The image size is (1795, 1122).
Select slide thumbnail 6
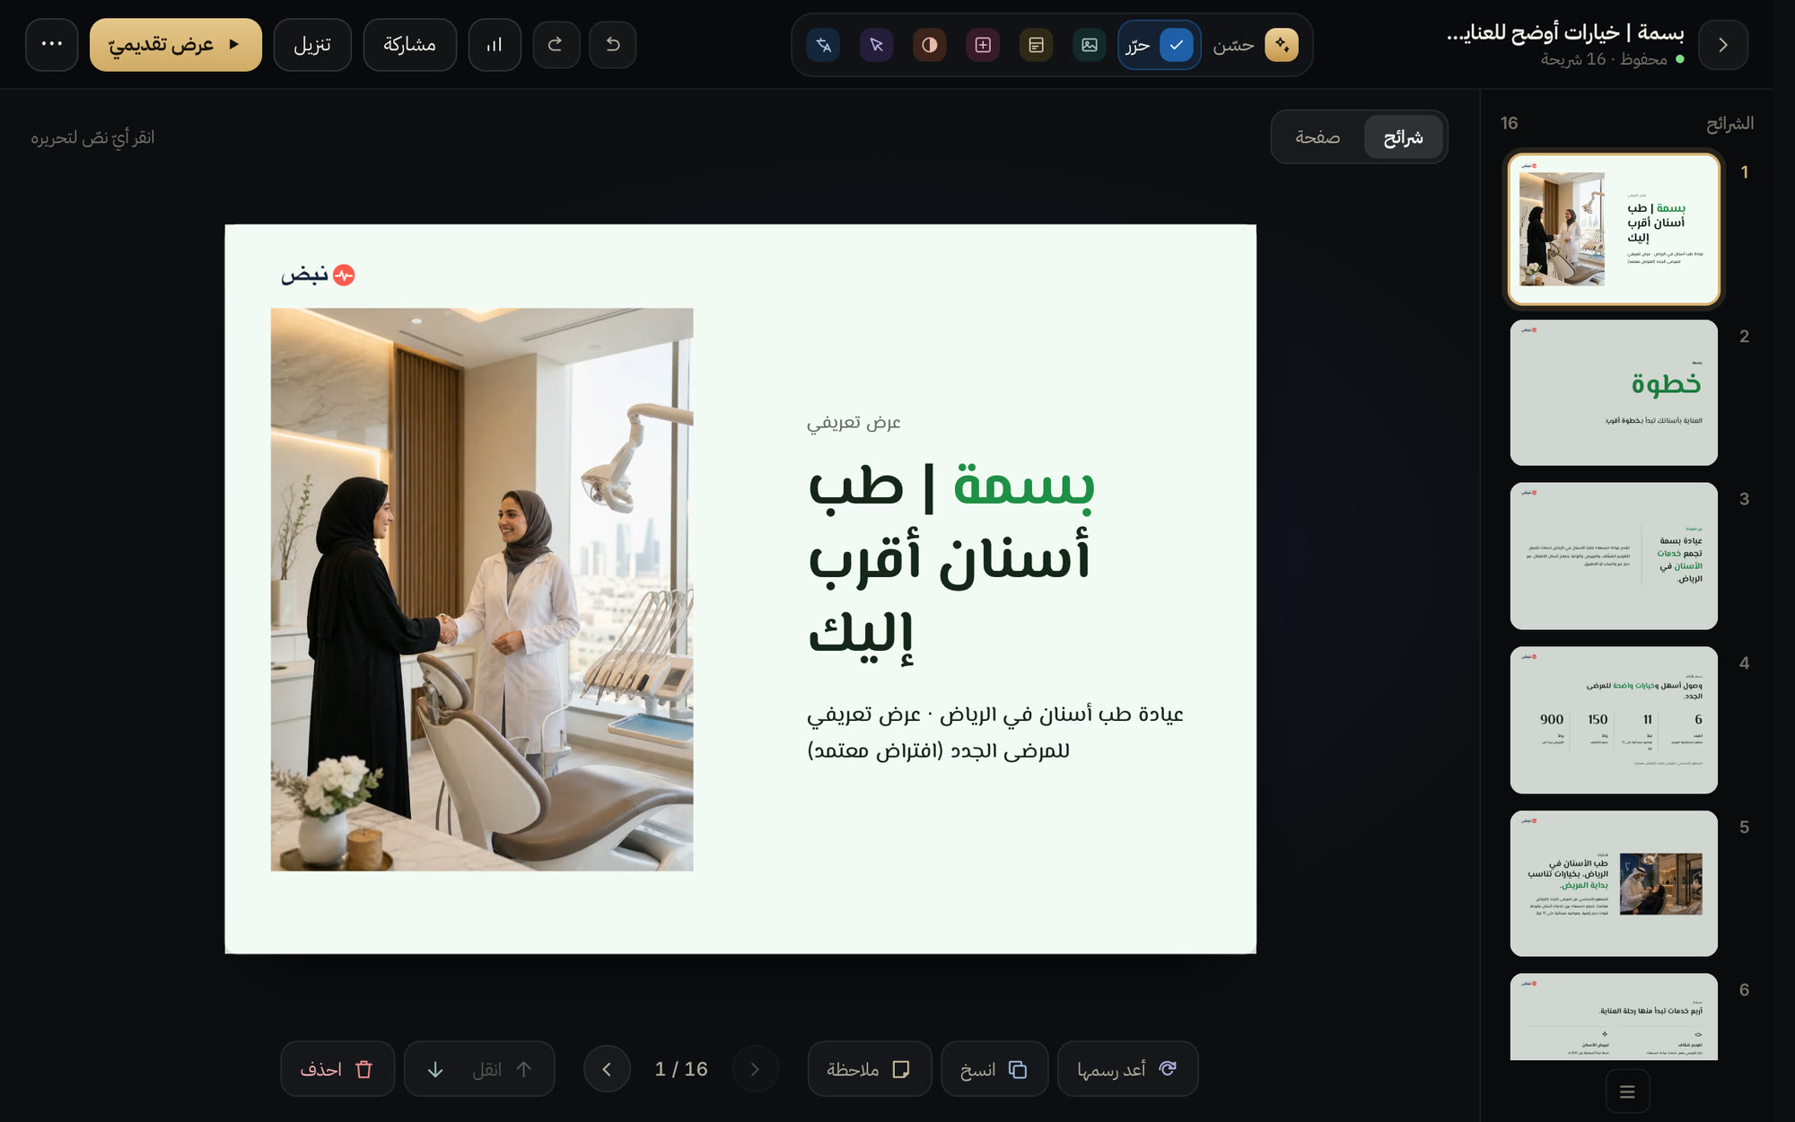[x=1614, y=1017]
